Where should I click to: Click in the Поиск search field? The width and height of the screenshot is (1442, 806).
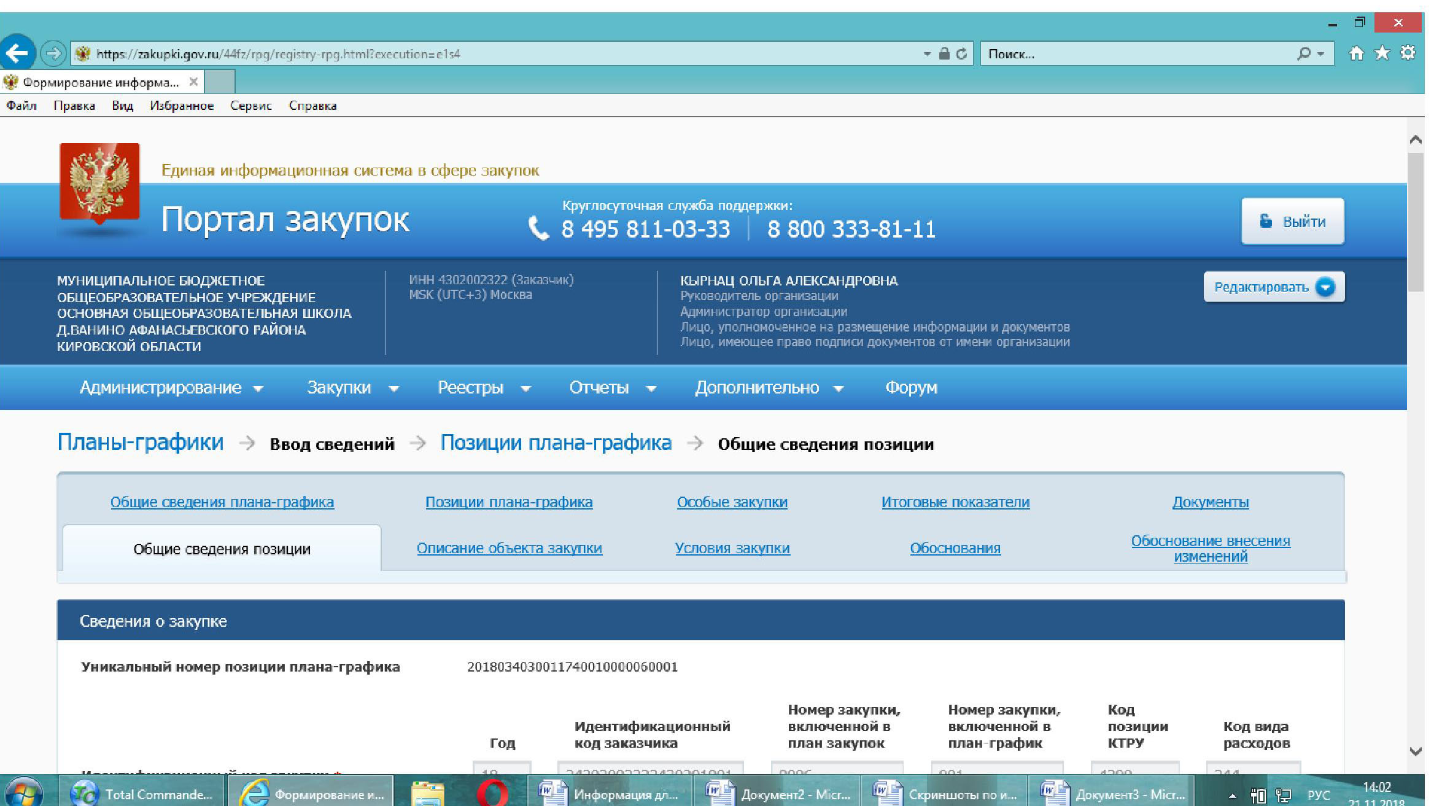tap(1139, 54)
